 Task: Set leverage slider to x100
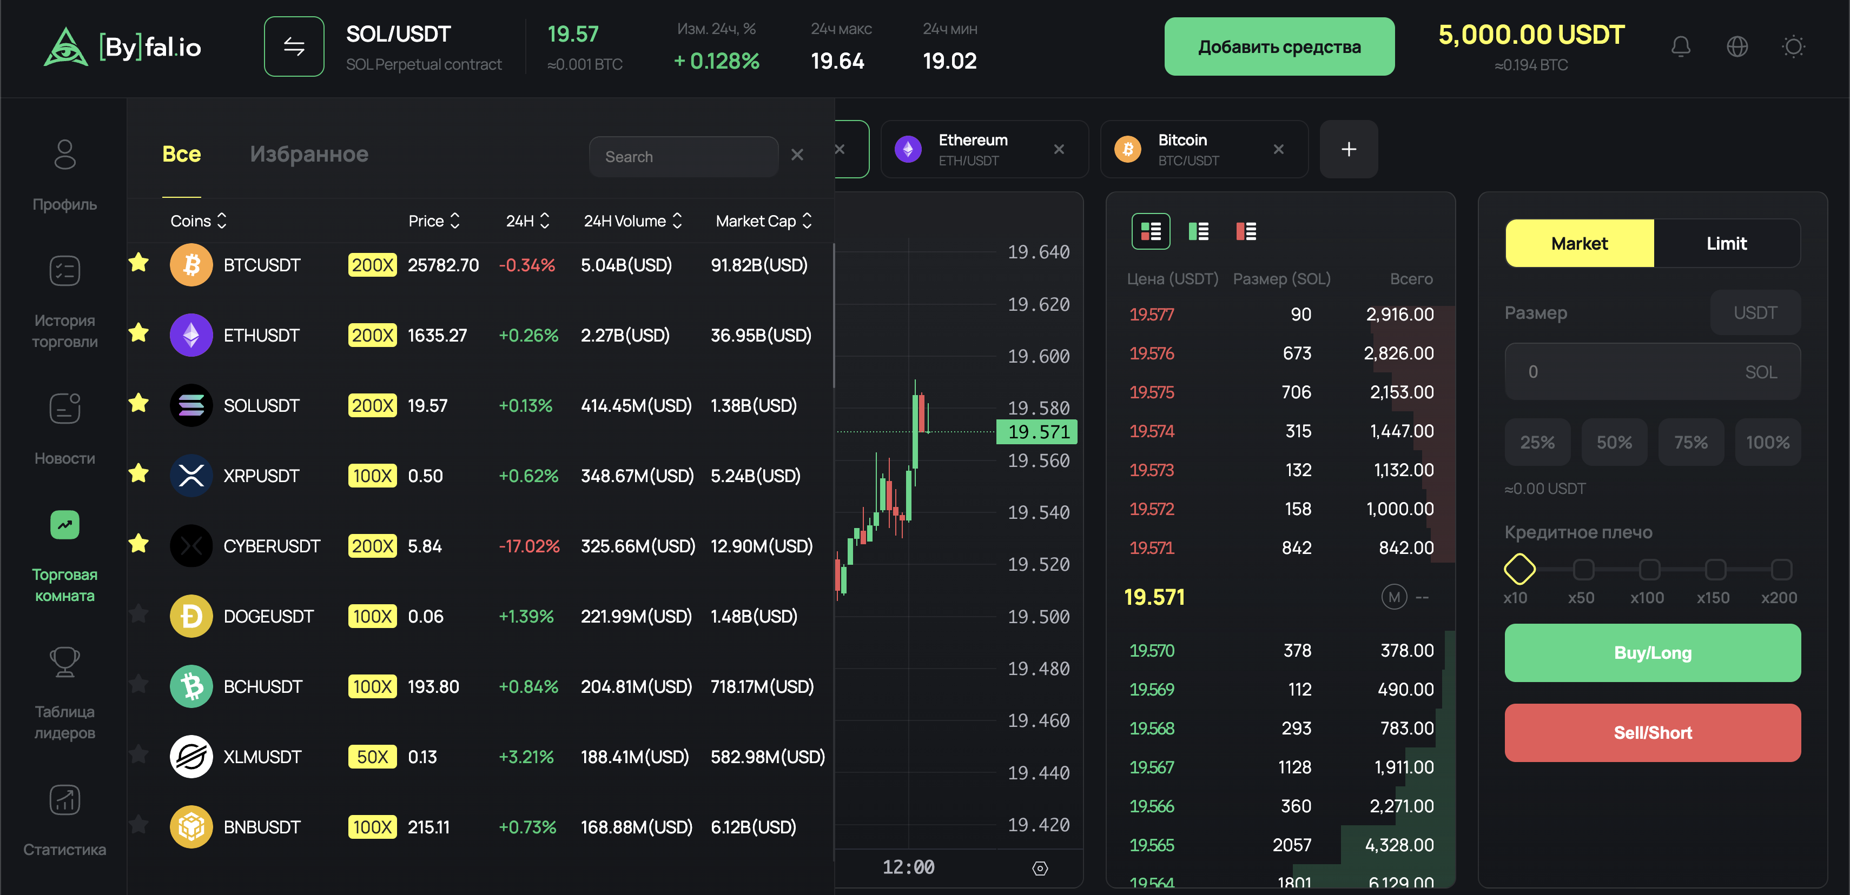[x=1649, y=570]
